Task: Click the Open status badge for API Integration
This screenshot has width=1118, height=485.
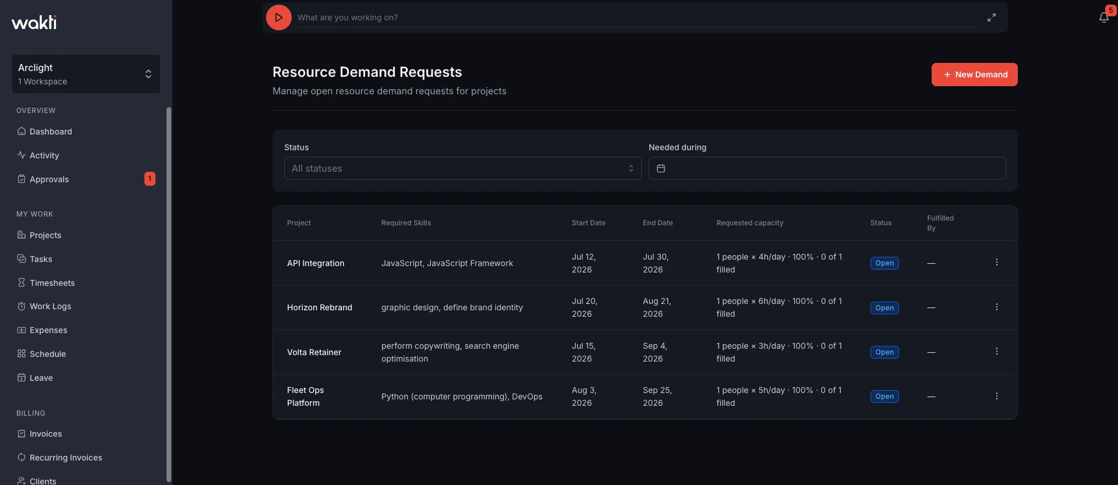Action: tap(885, 263)
